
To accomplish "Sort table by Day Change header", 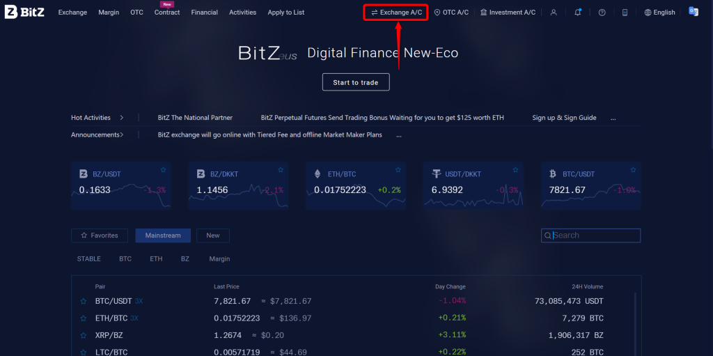I will (x=450, y=287).
